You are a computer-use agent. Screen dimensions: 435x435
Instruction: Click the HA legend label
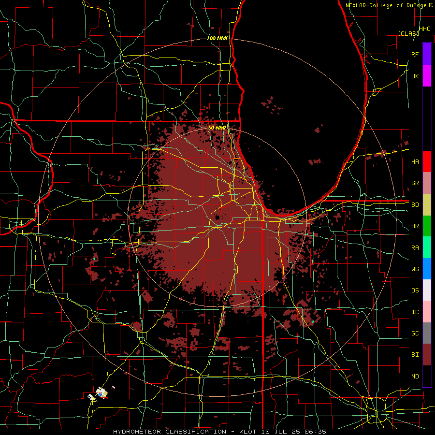click(415, 162)
